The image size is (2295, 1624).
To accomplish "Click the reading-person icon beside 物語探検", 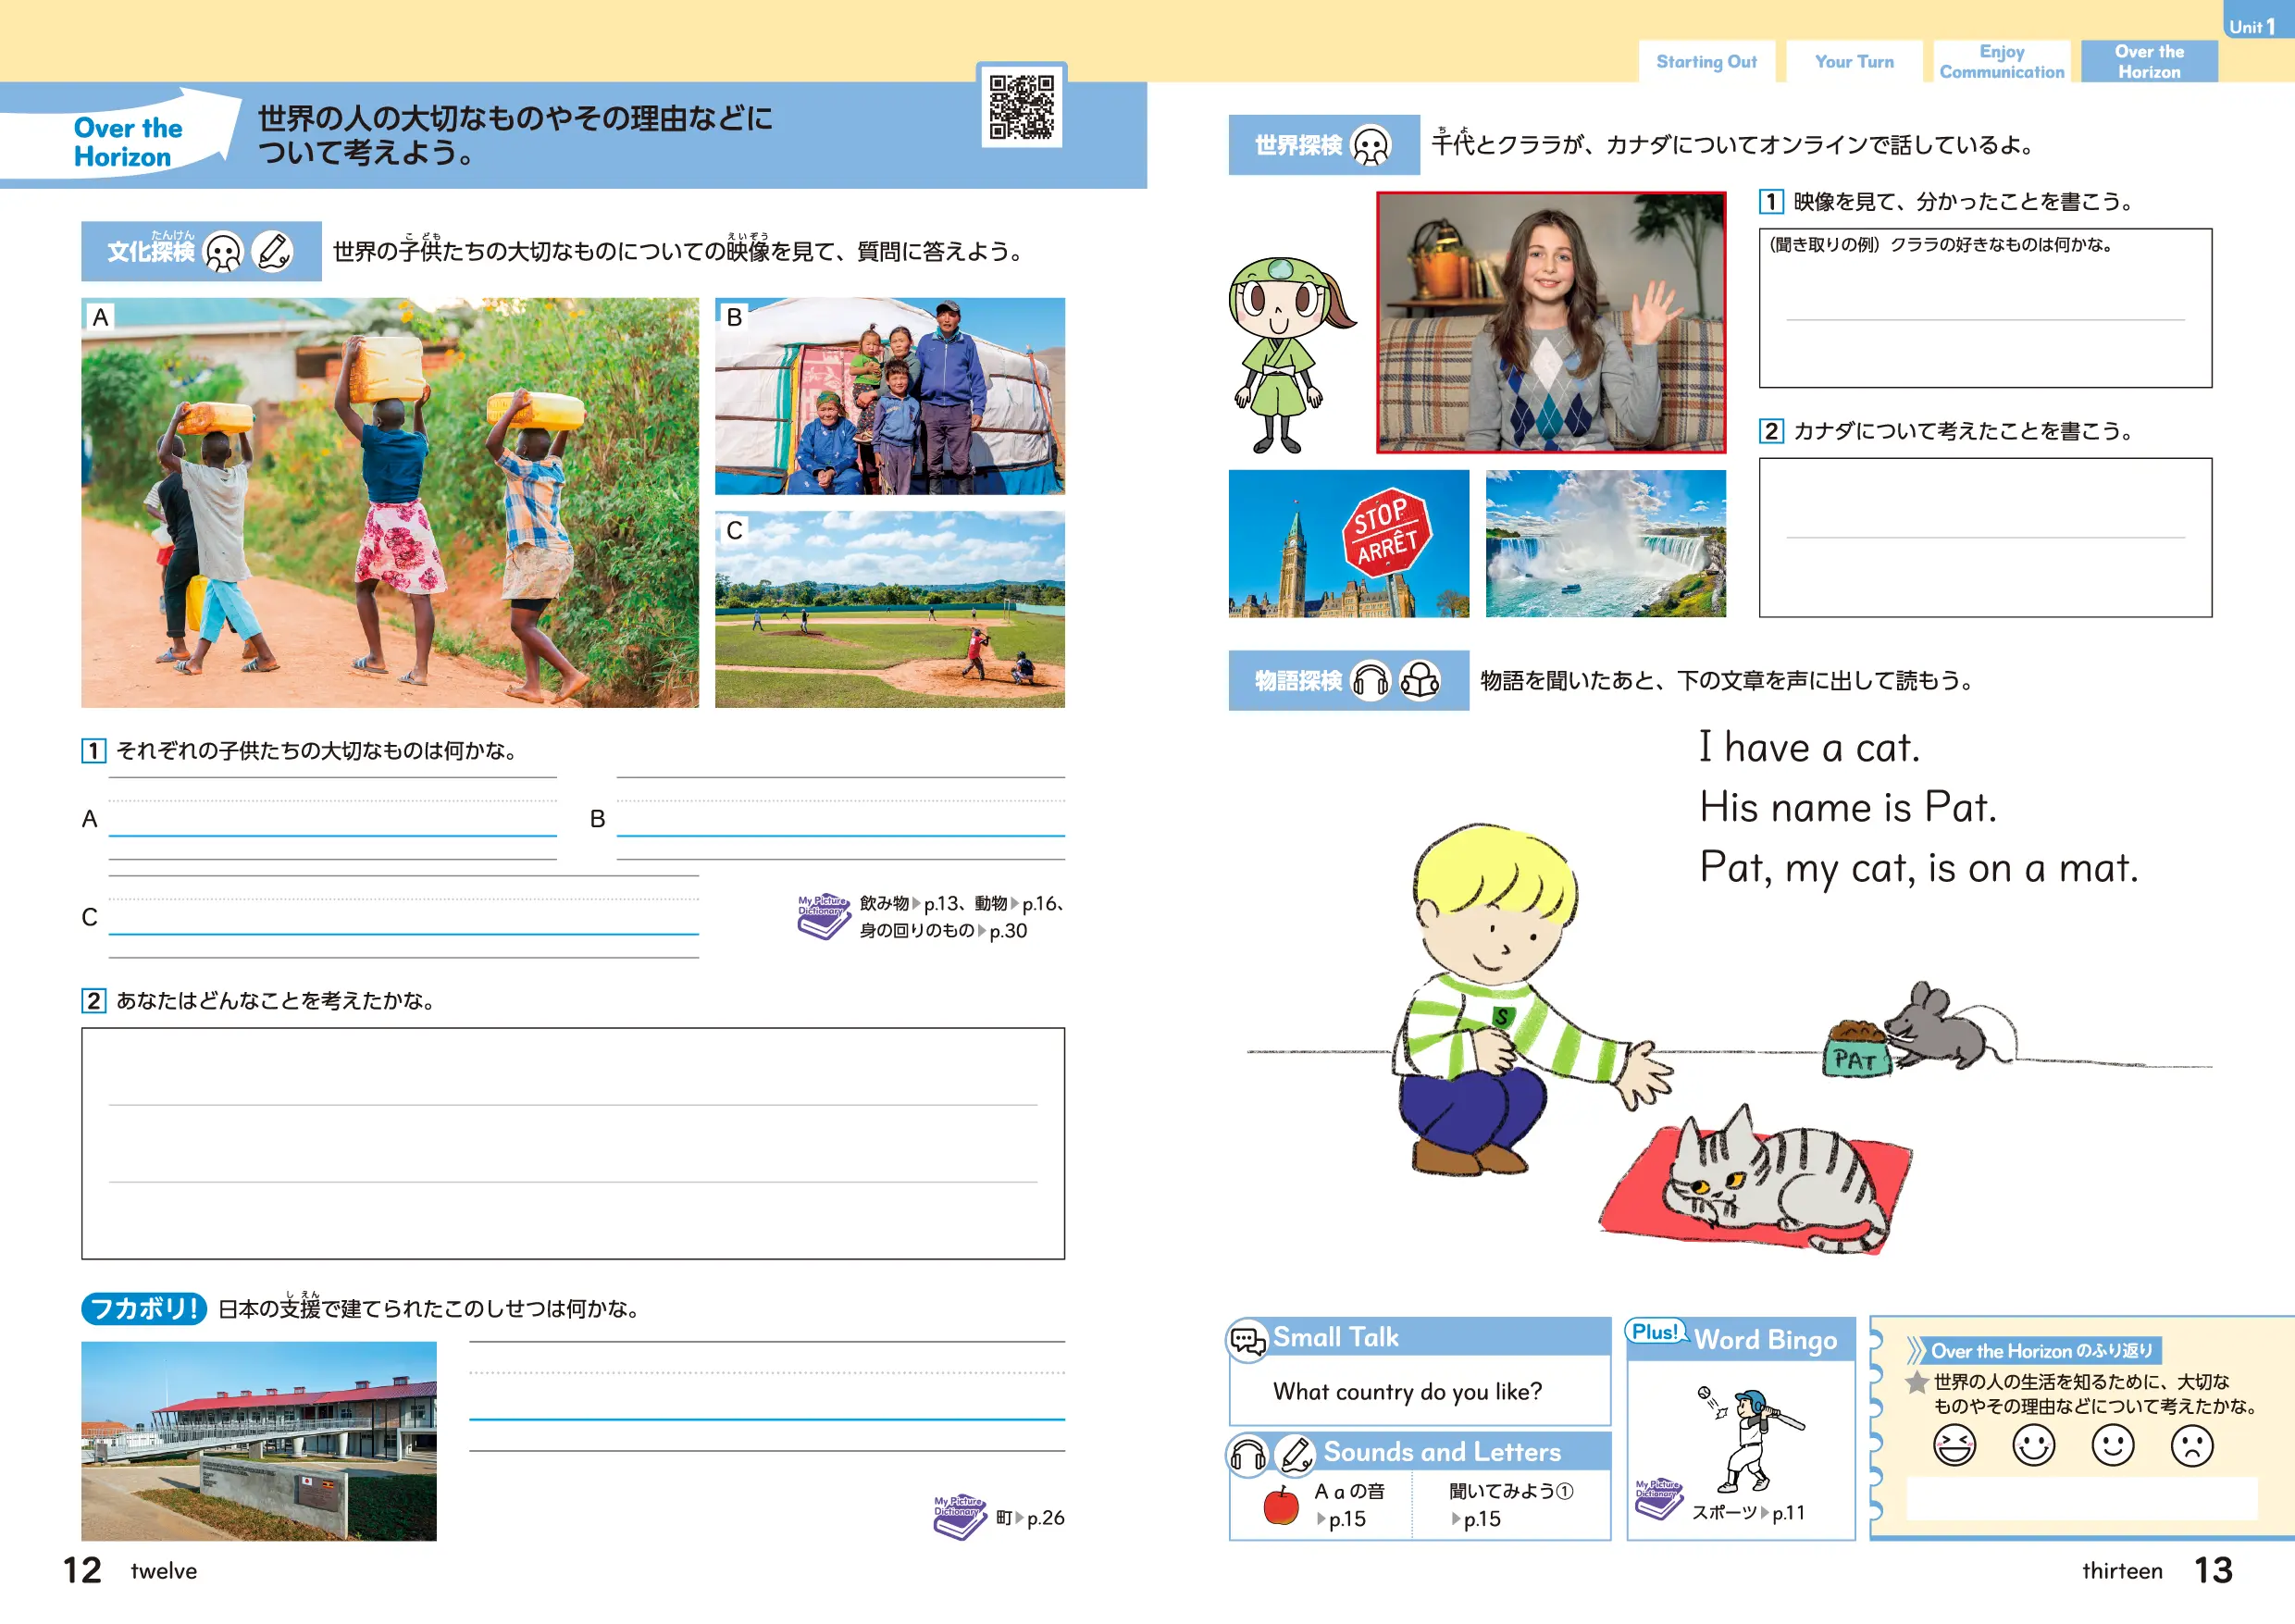I will 1419,681.
